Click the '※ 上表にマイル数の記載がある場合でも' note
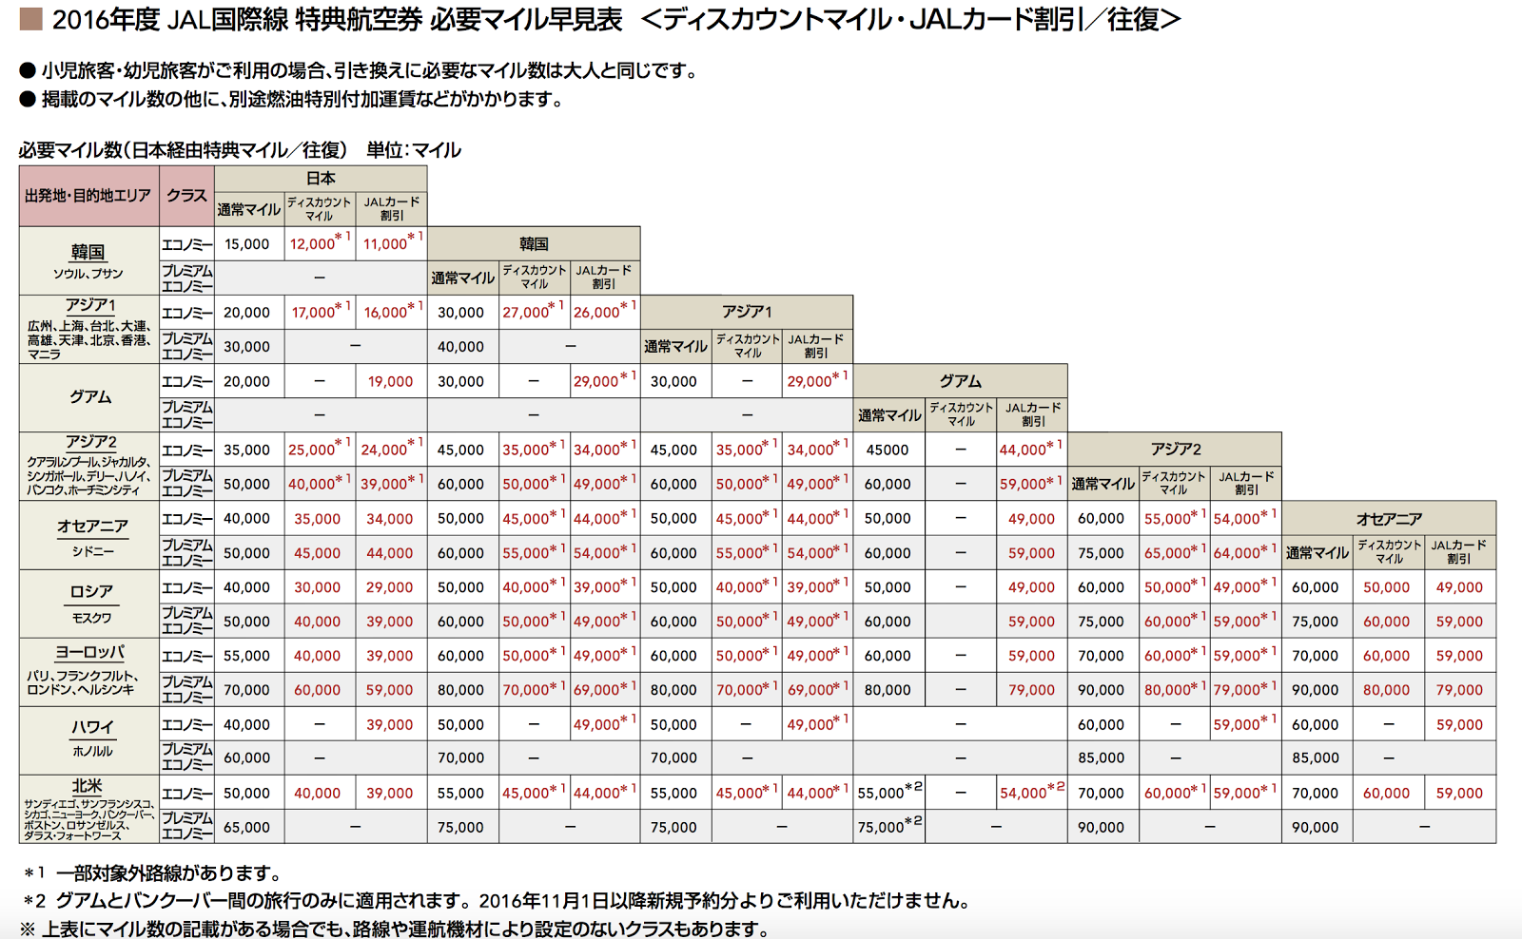 pos(396,929)
